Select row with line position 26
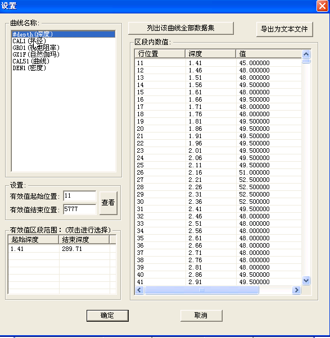Screen dimensions: 330x338 [218, 172]
